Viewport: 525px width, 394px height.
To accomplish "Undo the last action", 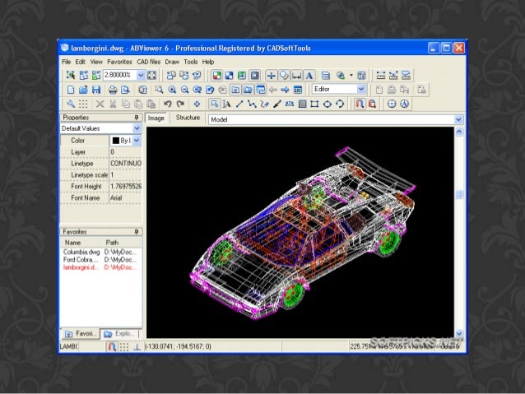I will [167, 104].
